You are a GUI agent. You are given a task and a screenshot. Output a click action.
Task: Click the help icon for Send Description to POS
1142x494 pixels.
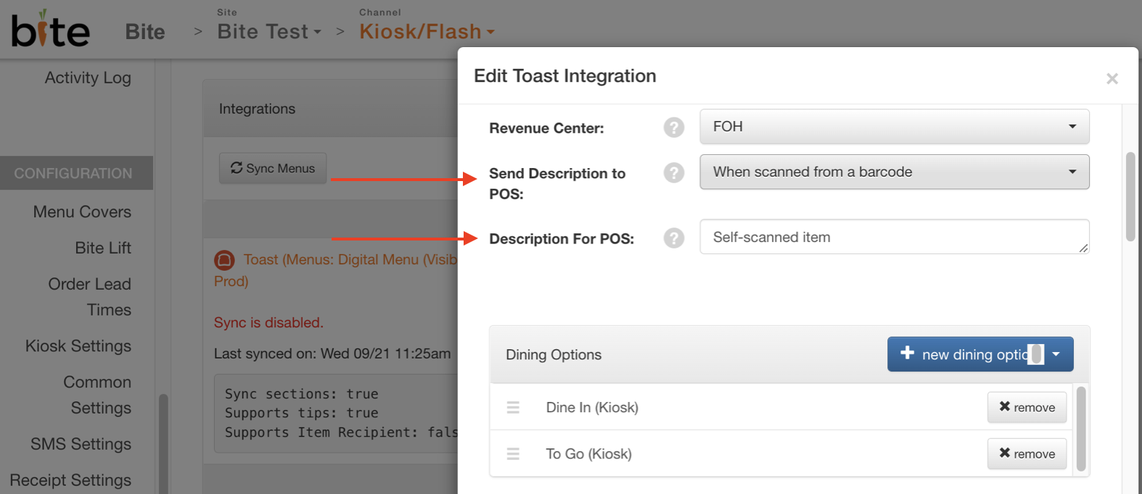[x=674, y=172]
